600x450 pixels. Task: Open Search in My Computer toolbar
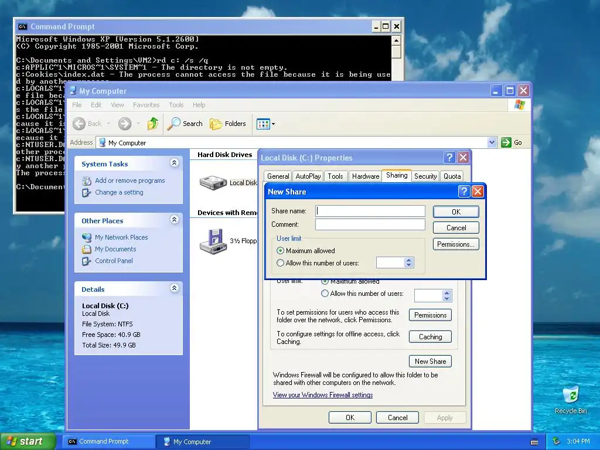coord(186,124)
